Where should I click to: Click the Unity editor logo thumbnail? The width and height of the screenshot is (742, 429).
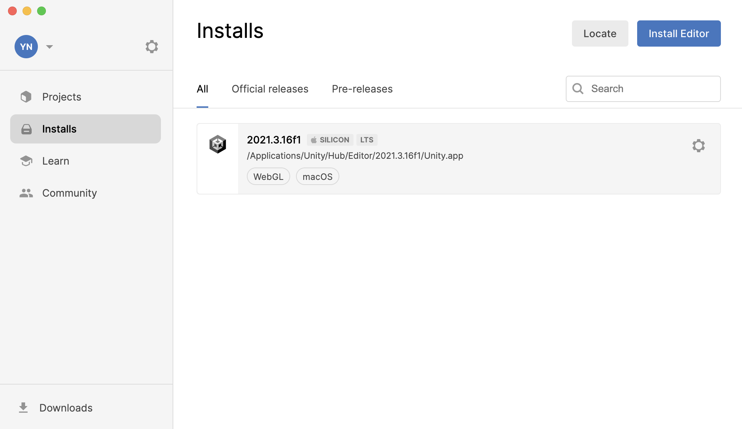(218, 144)
